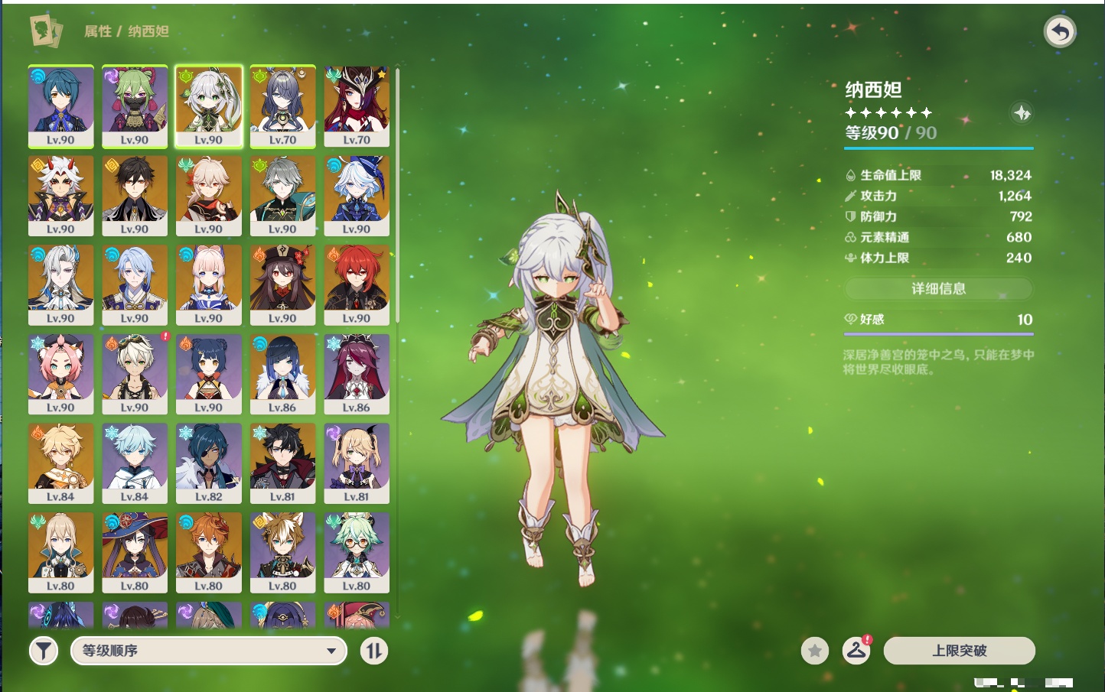The image size is (1105, 692).
Task: Click the heart icon beside 好感
Action: 850,319
